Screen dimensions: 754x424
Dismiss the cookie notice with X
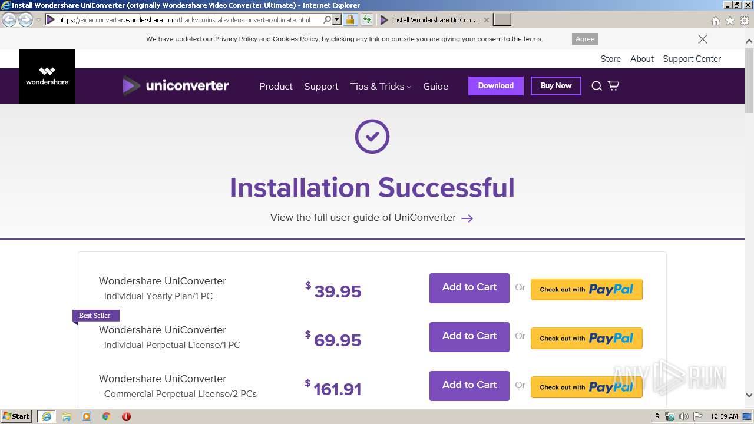point(702,39)
